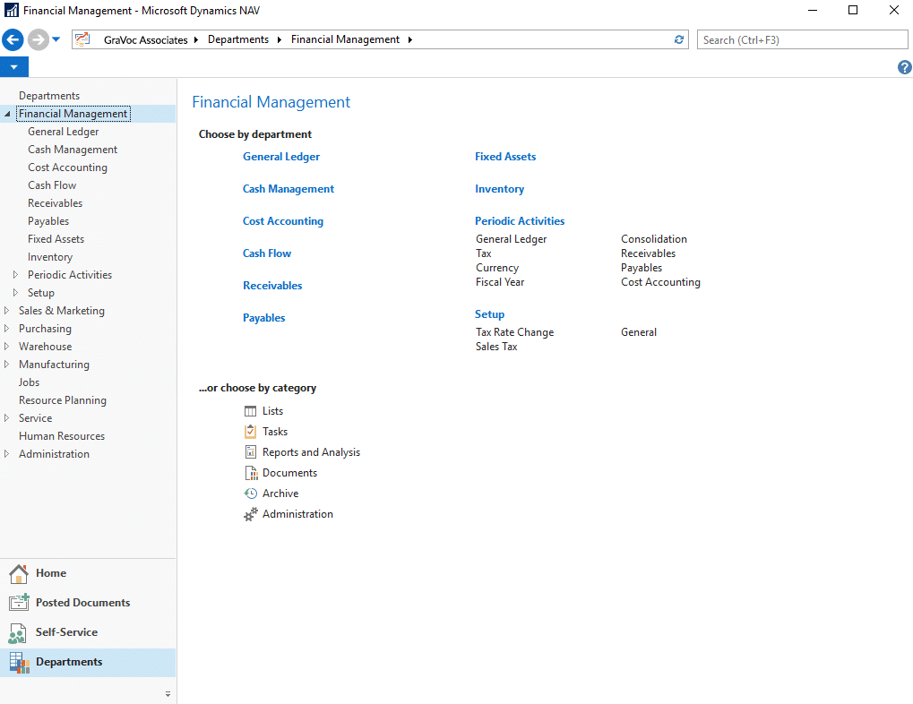
Task: Collapse the Financial Management tree node
Action: (7, 114)
